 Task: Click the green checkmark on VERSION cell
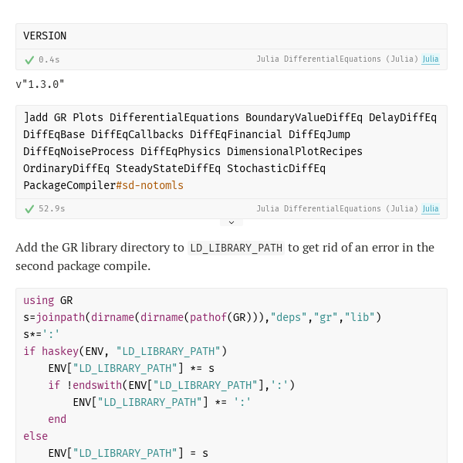click(29, 59)
